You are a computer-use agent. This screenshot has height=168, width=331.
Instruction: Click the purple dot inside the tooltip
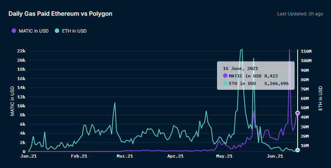225,76
